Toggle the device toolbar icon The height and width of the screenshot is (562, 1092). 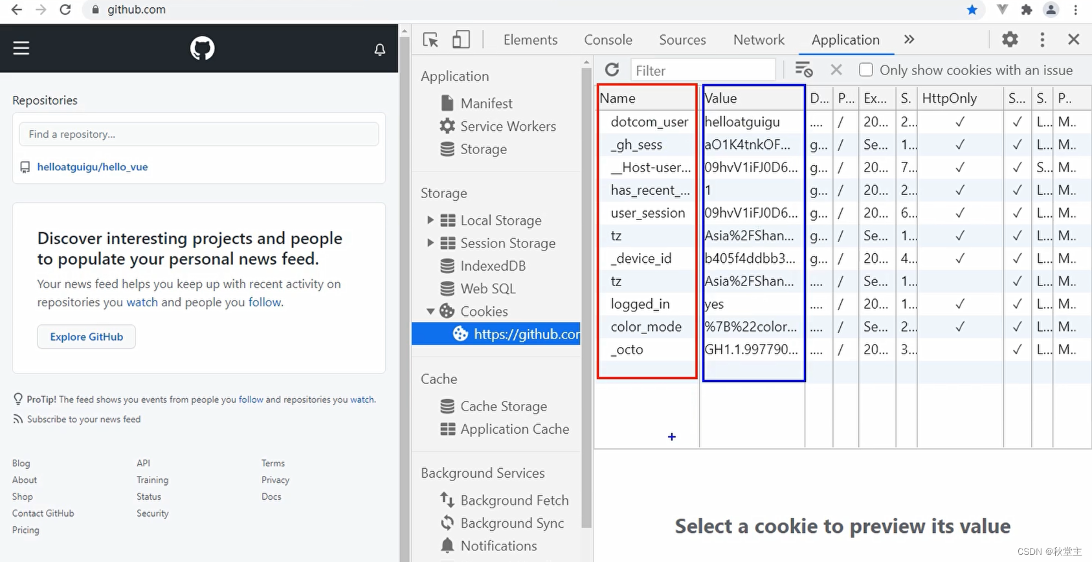[461, 39]
